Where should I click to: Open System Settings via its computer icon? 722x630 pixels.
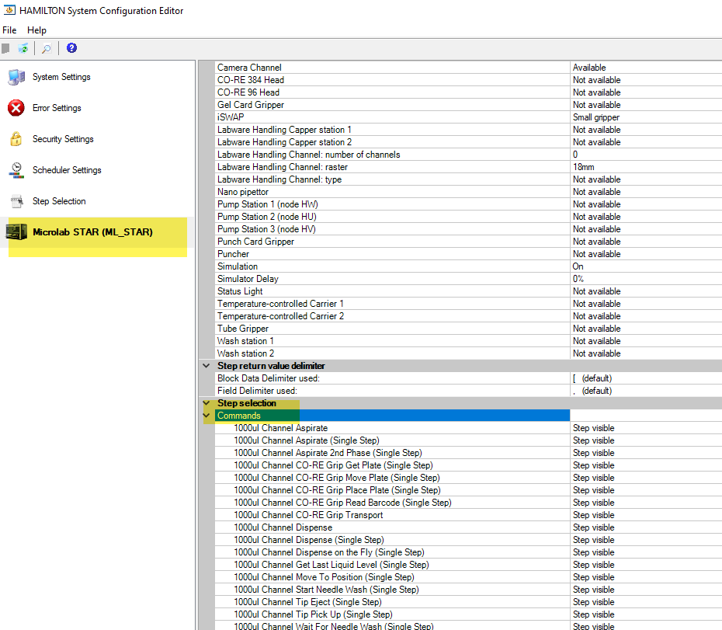coord(16,77)
